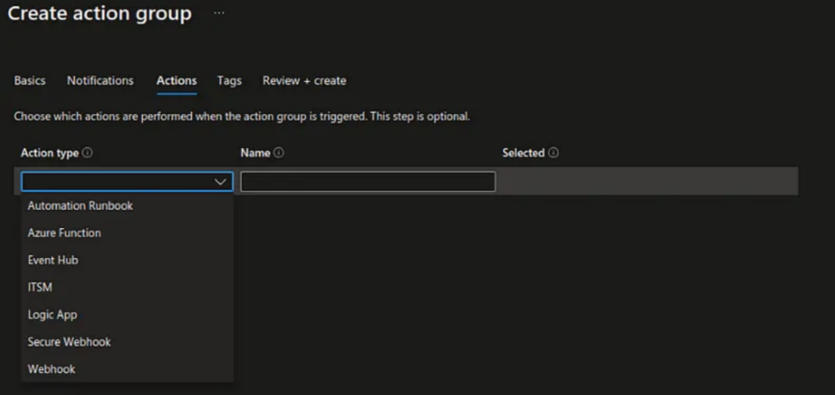
Task: Click the info icon beside Name
Action: pyautogui.click(x=278, y=153)
